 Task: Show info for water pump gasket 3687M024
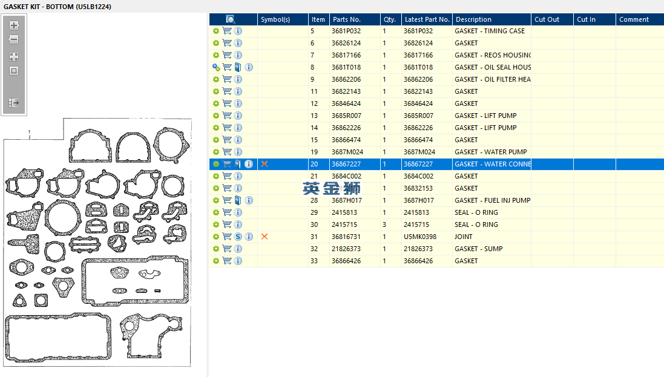pos(238,152)
